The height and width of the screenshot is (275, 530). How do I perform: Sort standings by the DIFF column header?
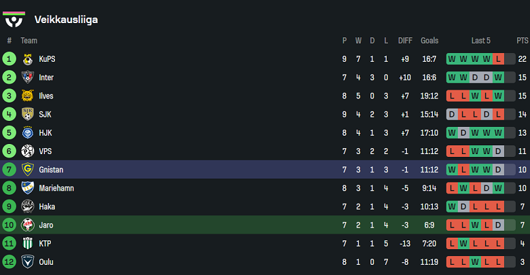[405, 41]
